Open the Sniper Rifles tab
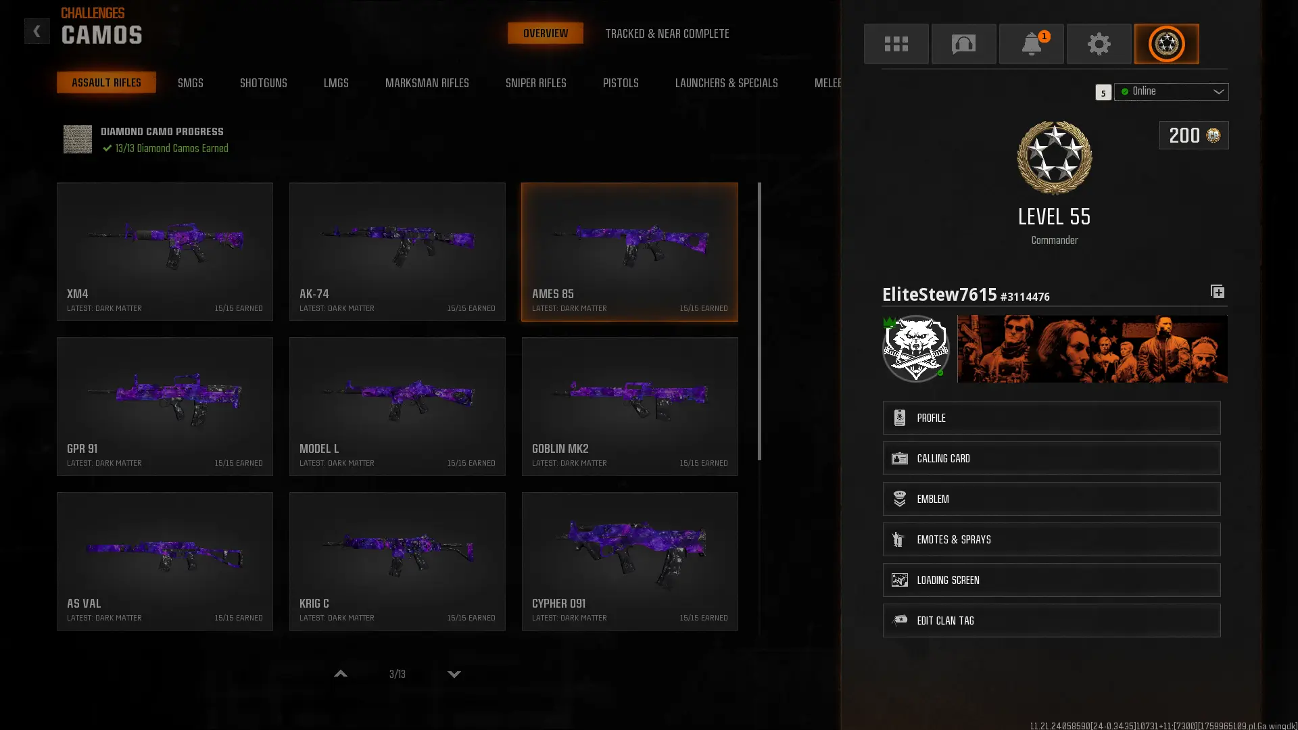 click(x=535, y=83)
